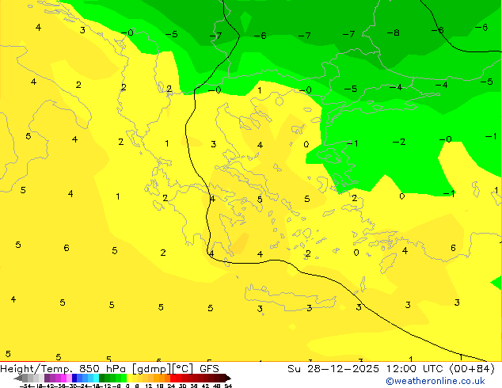Click the '[gdmp][°C]' units label
The image size is (502, 388).
click(162, 369)
